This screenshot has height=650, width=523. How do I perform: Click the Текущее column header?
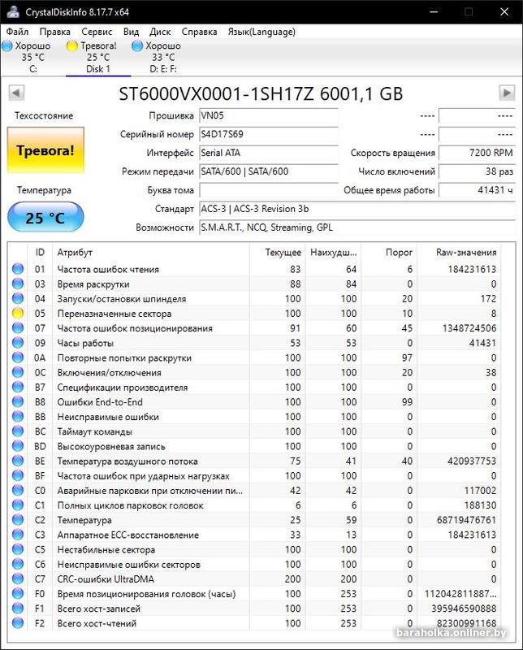[x=278, y=253]
